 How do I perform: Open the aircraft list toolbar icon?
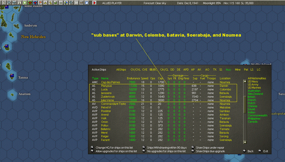[x=9, y=3]
